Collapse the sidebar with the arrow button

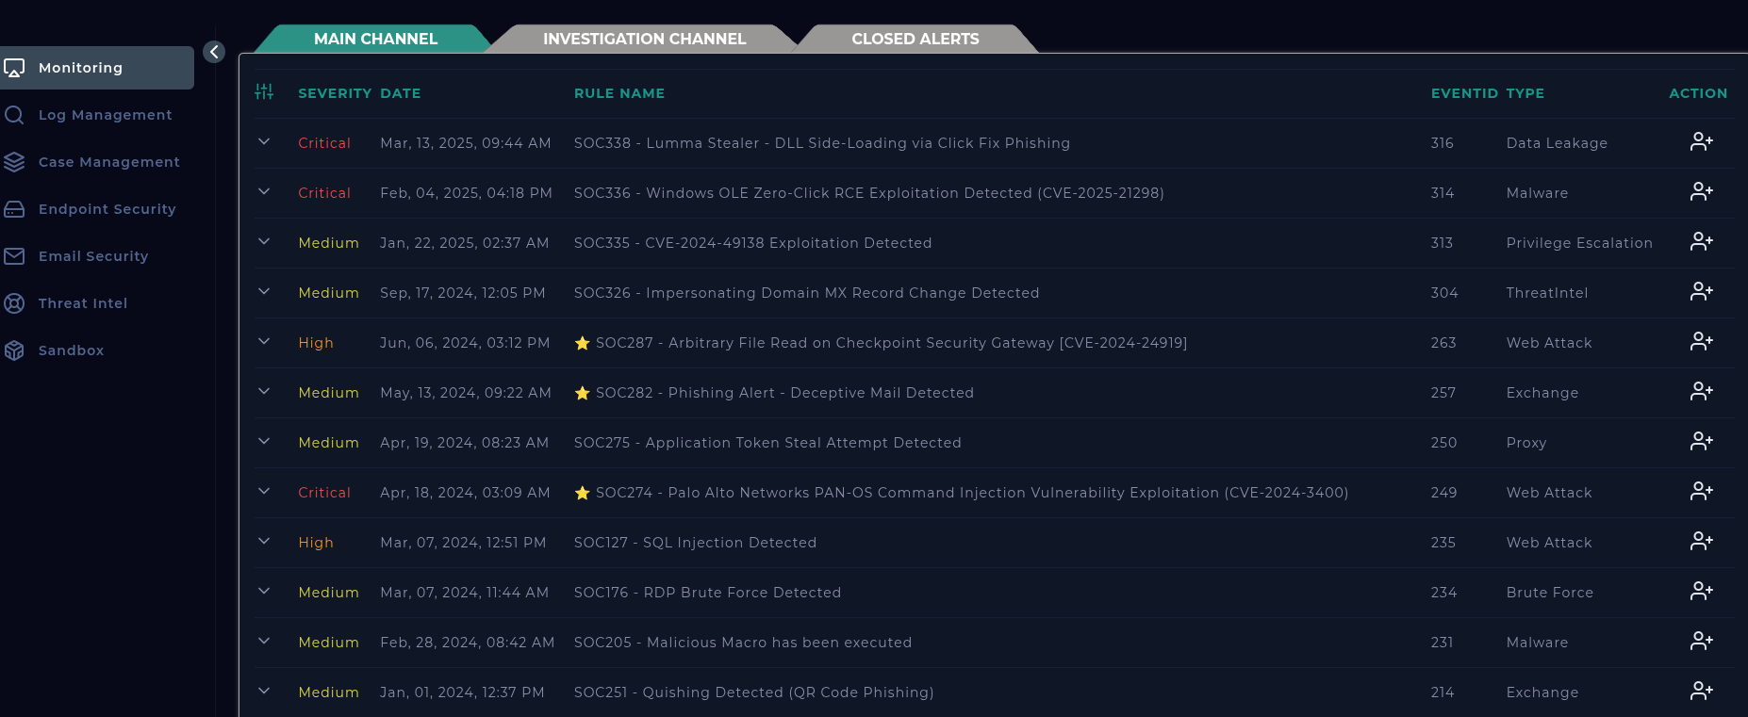[214, 52]
